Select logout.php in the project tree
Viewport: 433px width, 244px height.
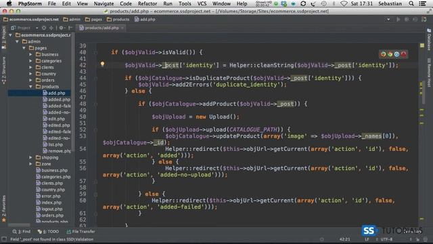(x=49, y=209)
